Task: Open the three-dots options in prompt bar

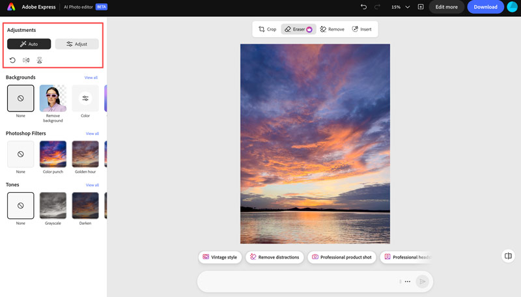Action: [x=408, y=282]
